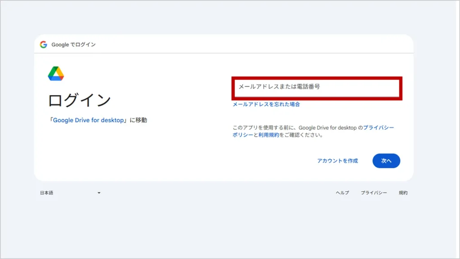
Task: Click the Google G logo in header
Action: (x=43, y=44)
